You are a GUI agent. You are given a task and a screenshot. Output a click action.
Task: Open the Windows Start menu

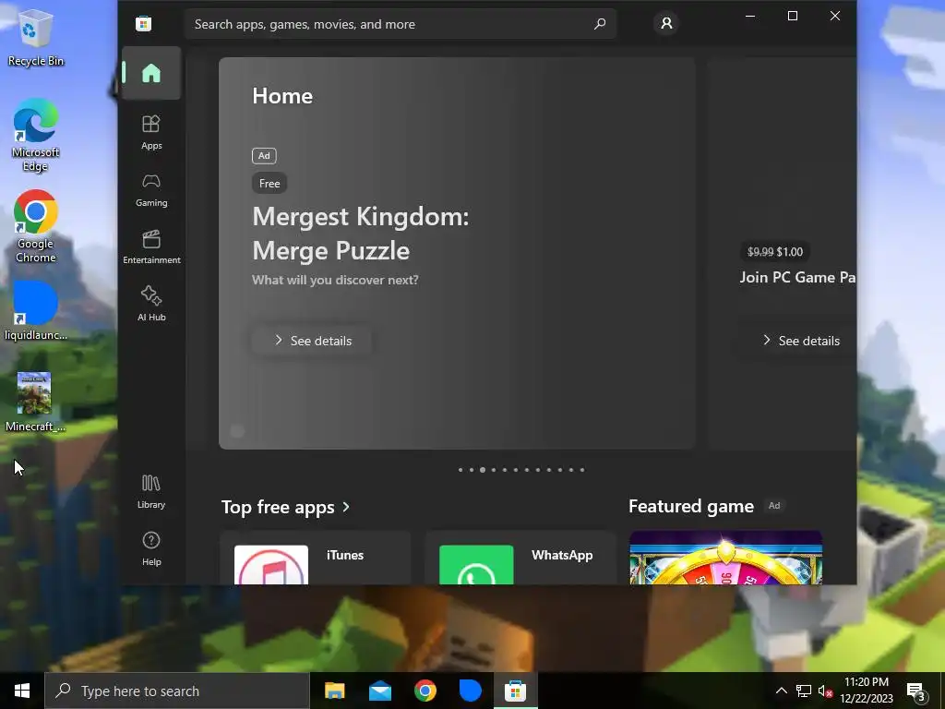pyautogui.click(x=22, y=691)
